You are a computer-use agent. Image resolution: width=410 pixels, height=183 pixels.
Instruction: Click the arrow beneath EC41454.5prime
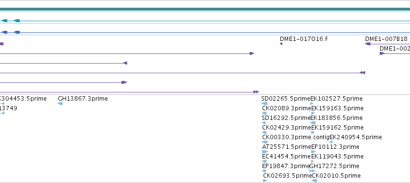(264, 161)
